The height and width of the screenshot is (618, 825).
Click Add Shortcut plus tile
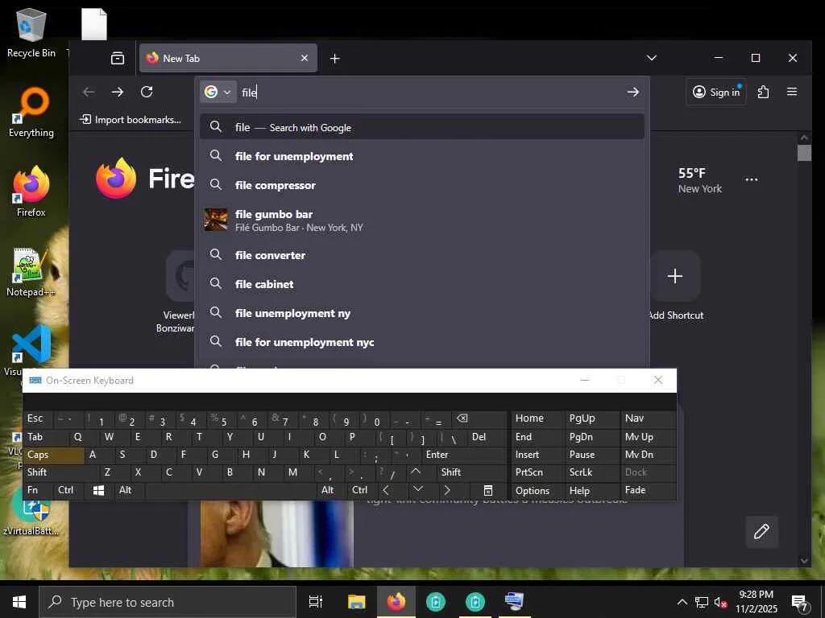[675, 276]
